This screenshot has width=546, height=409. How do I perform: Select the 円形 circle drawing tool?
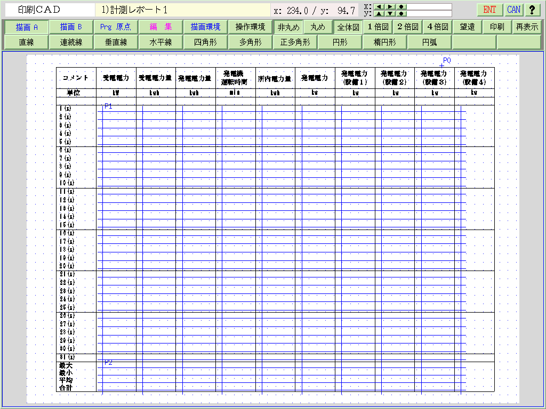[340, 42]
